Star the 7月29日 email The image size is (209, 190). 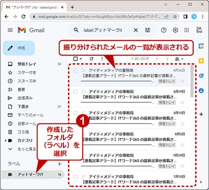[x=182, y=166]
